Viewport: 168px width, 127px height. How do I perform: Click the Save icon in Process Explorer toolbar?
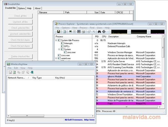(58, 31)
